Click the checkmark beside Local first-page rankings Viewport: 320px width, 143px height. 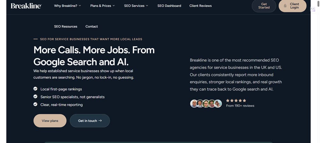35,89
